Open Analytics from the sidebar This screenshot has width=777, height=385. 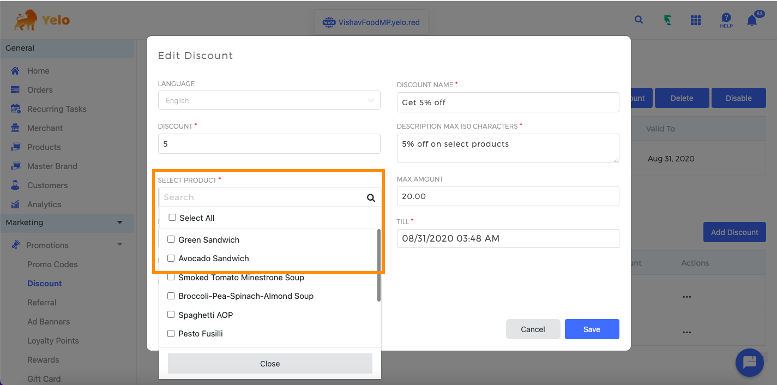tap(44, 204)
